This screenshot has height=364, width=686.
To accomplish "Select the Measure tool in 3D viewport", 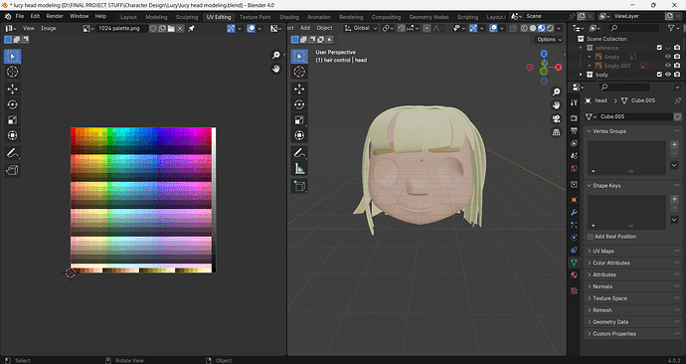I will pos(299,168).
